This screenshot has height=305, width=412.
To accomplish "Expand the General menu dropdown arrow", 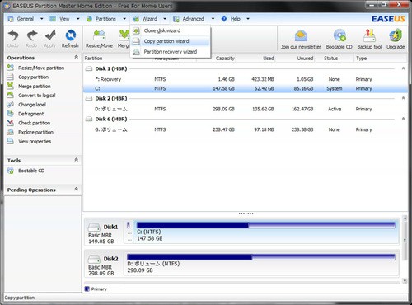I will tap(42, 19).
